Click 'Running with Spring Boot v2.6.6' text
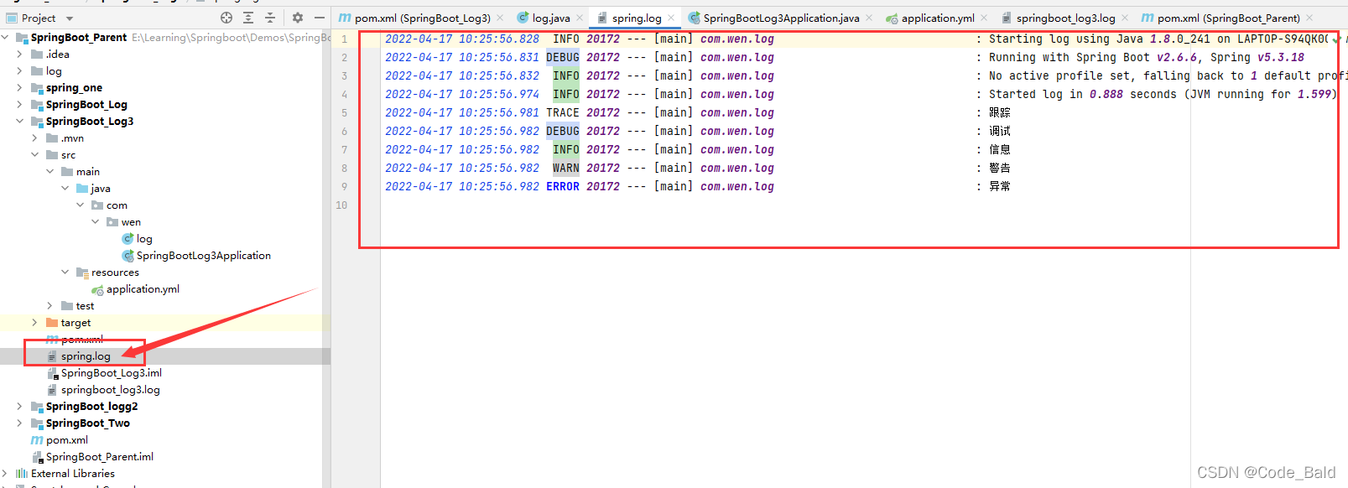This screenshot has width=1348, height=488. tap(1093, 57)
